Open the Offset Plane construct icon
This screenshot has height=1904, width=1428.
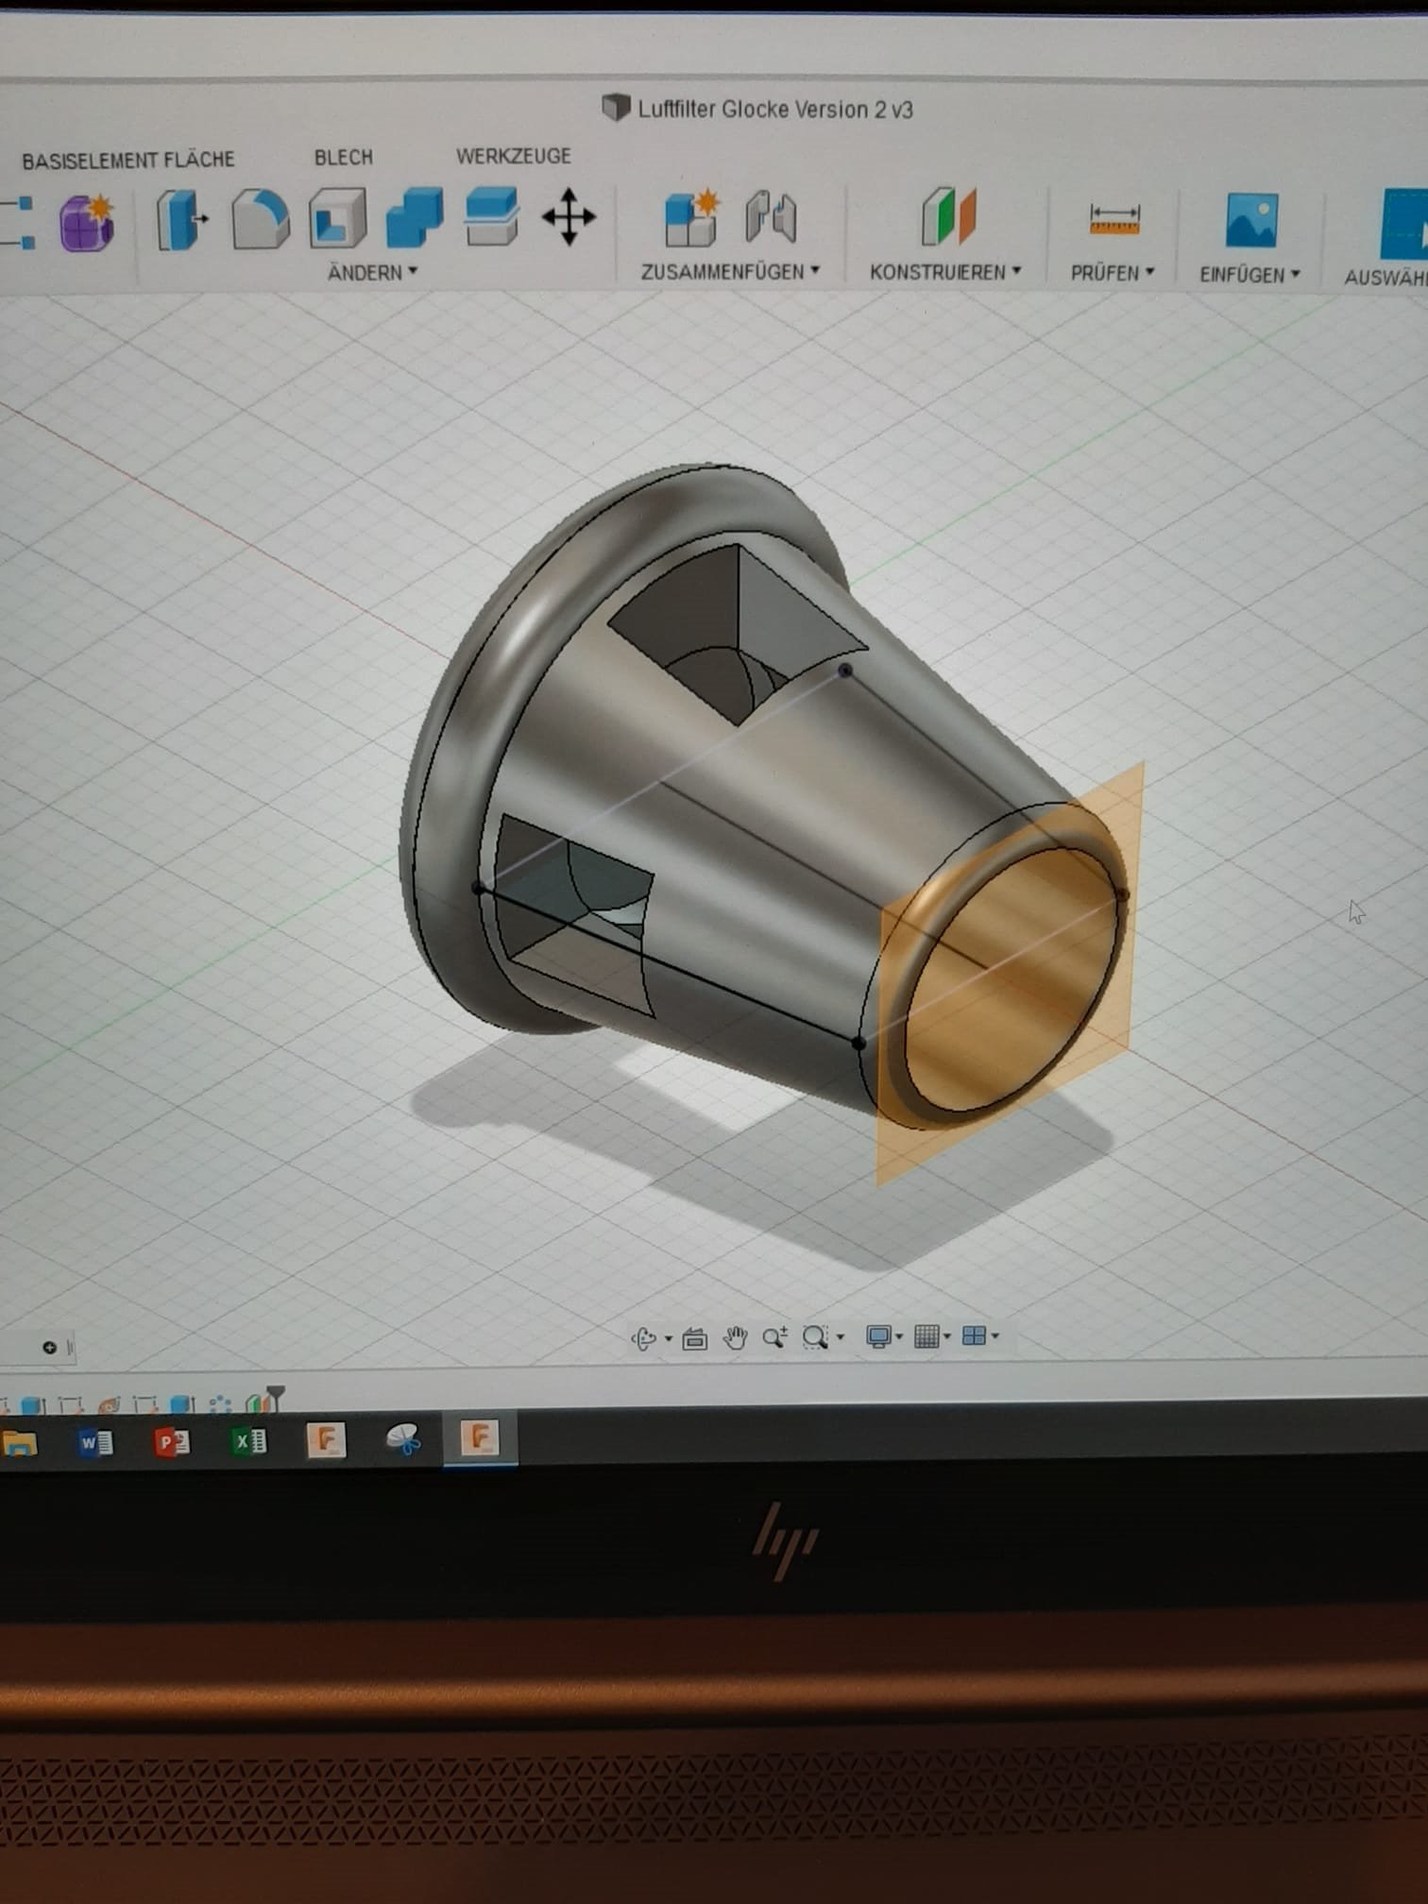tap(948, 217)
